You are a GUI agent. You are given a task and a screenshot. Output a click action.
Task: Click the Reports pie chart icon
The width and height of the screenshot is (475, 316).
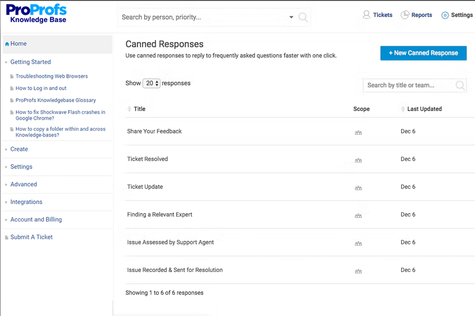[405, 14]
